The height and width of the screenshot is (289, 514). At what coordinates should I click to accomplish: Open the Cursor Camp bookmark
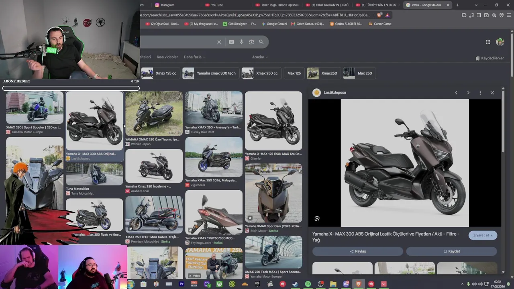point(379,24)
